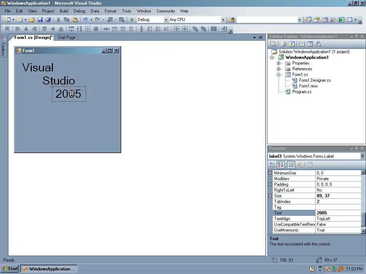The width and height of the screenshot is (366, 274).
Task: Select the Studio label on Form1
Action: (x=59, y=81)
